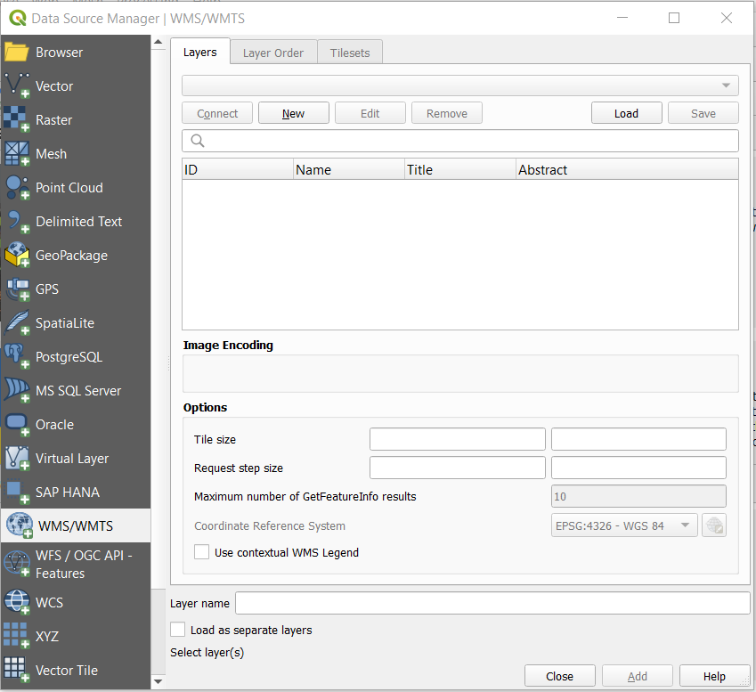Click the first Request step size field
Screen dimensions: 756x692
[458, 468]
